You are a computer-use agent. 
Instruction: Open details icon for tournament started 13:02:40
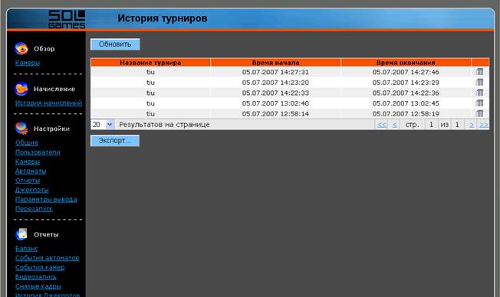479,103
